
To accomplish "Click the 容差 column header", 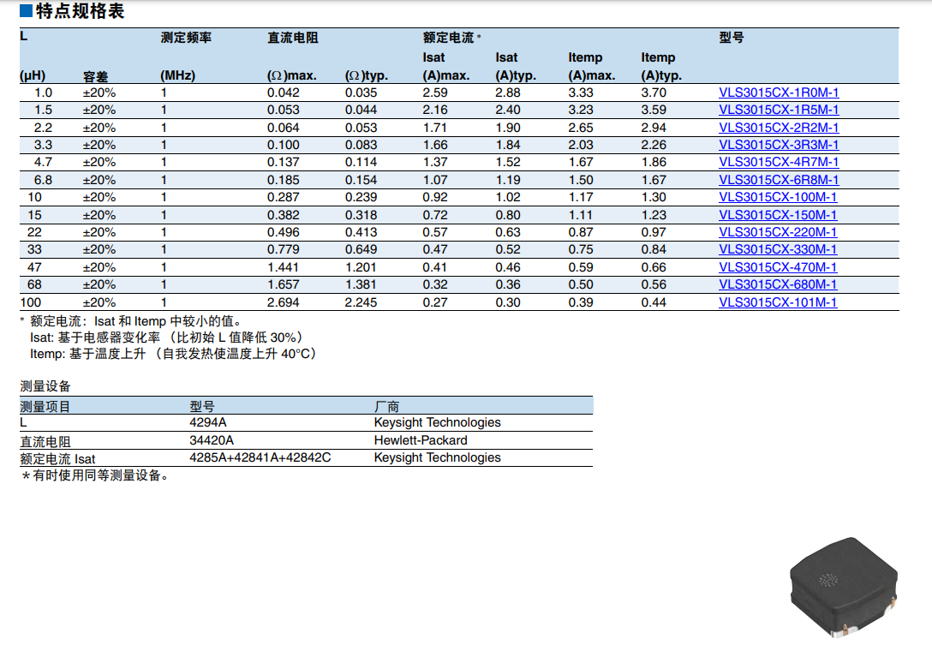I will [x=95, y=77].
